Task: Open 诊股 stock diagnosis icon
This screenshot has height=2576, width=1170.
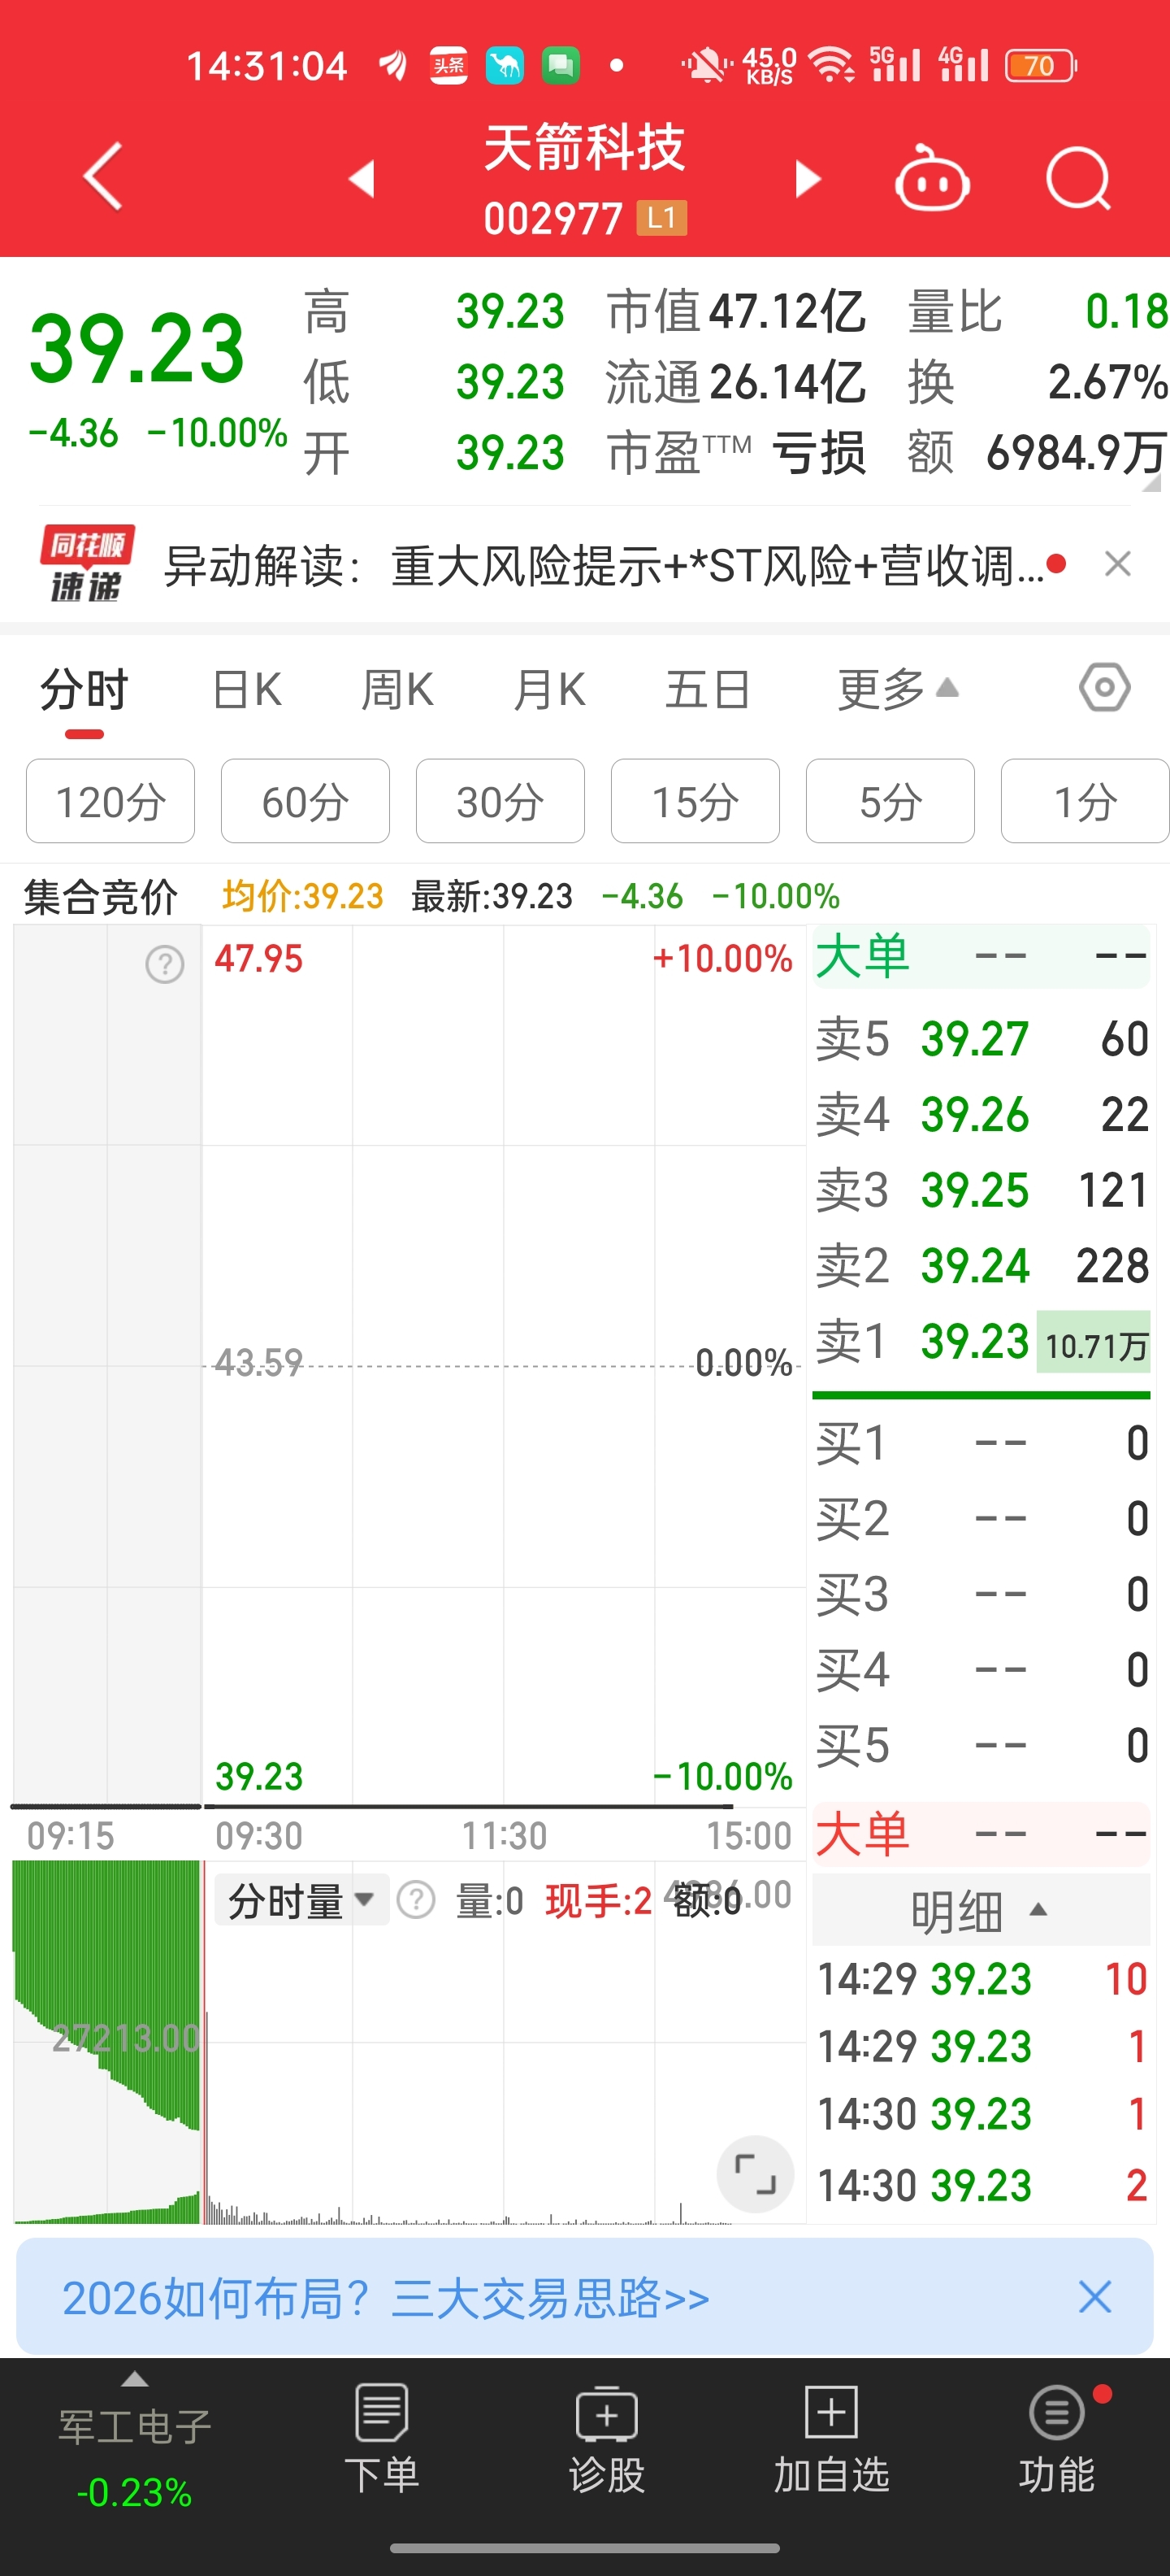Action: click(x=606, y=2438)
